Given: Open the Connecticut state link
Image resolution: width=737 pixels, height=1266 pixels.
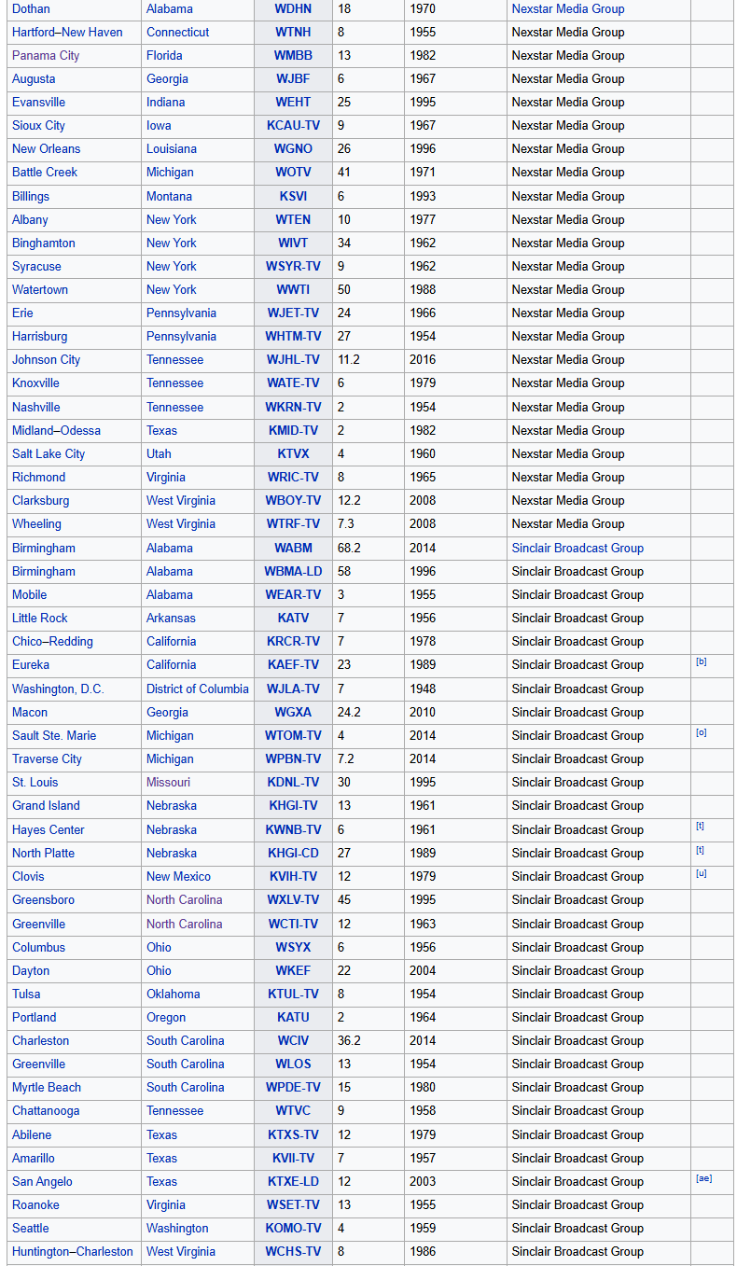Looking at the screenshot, I should pos(177,32).
